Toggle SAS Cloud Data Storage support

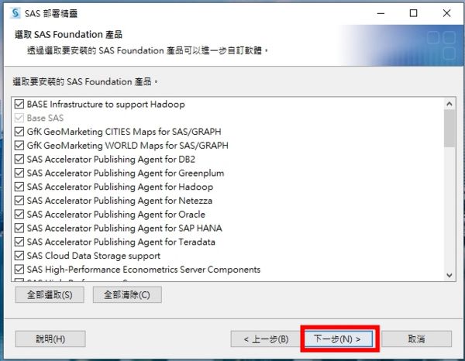(20, 256)
